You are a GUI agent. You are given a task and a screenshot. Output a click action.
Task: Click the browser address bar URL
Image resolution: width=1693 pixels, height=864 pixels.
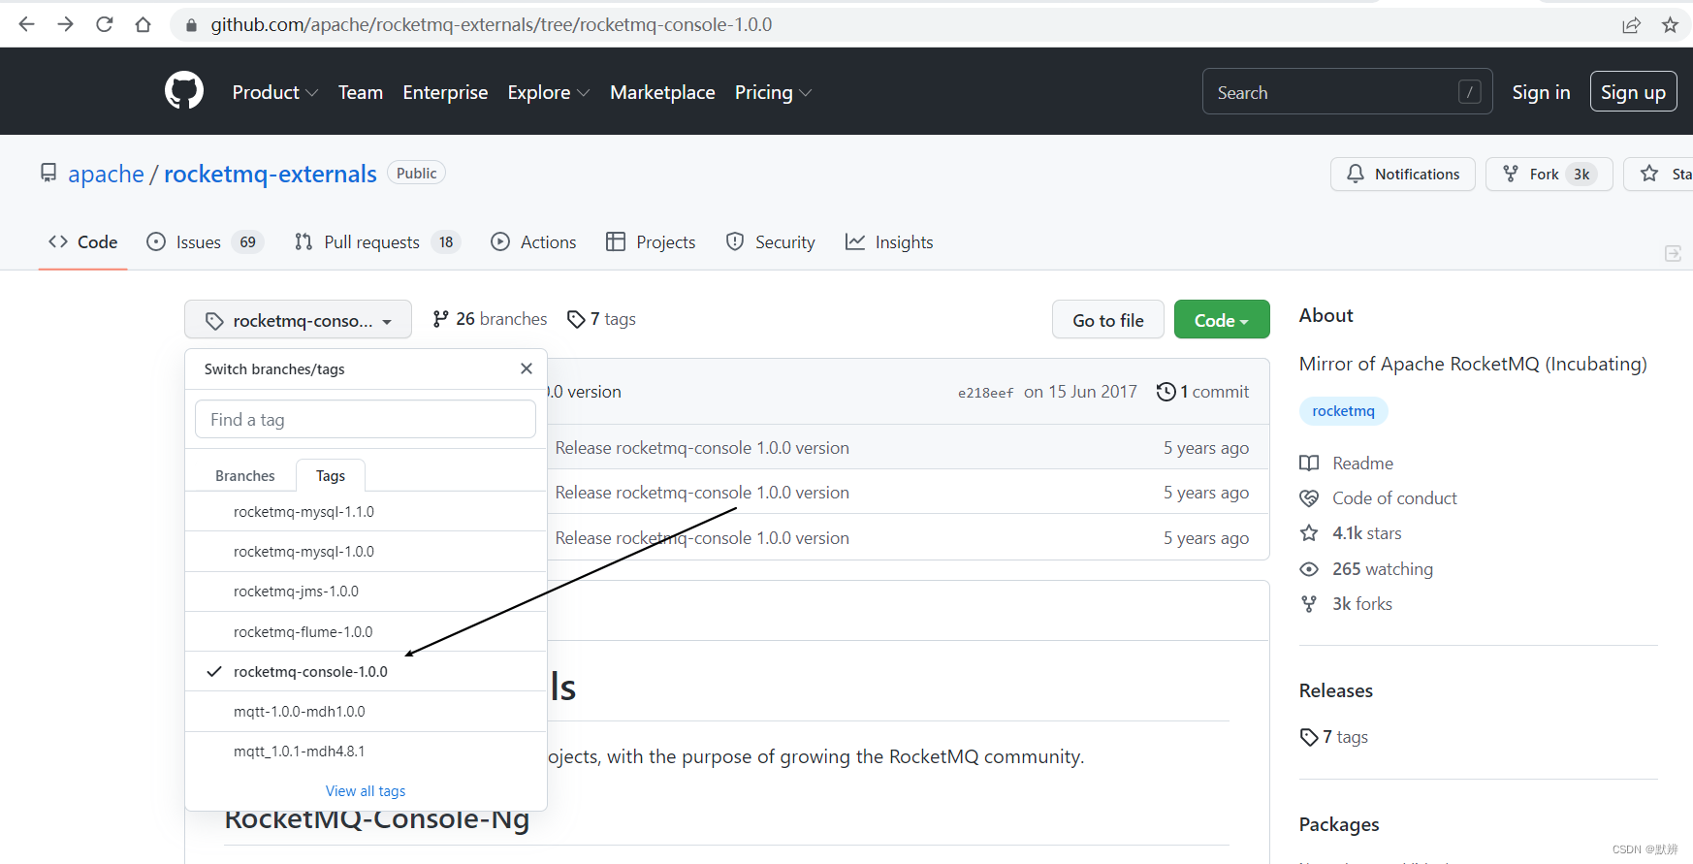[492, 24]
